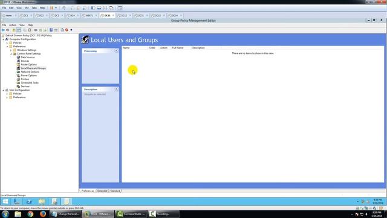
Task: Expand Policies under User Configuration
Action: pyautogui.click(x=7, y=94)
